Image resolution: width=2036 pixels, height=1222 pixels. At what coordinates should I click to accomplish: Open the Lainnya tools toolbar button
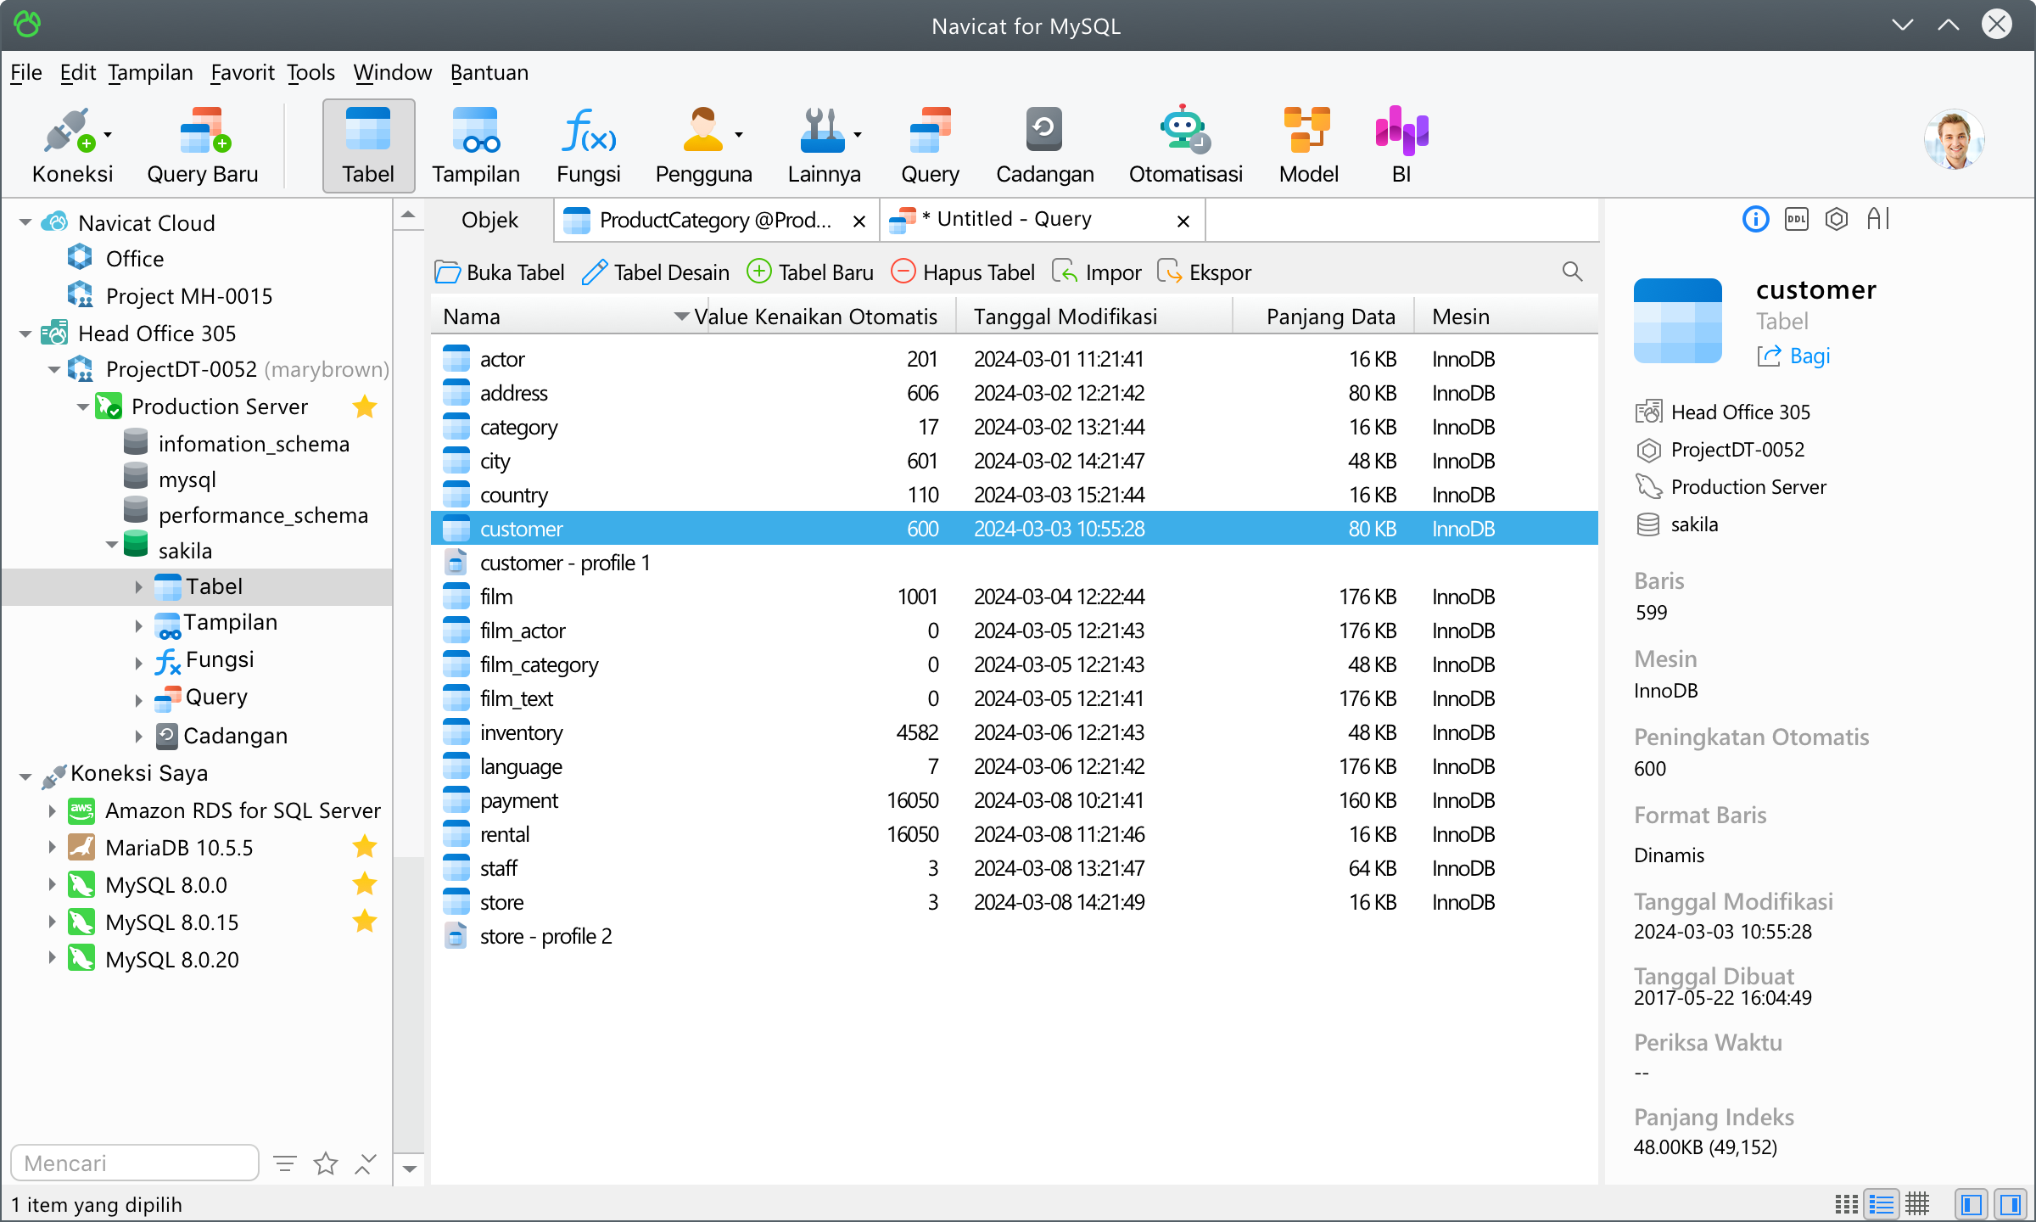[x=823, y=146]
